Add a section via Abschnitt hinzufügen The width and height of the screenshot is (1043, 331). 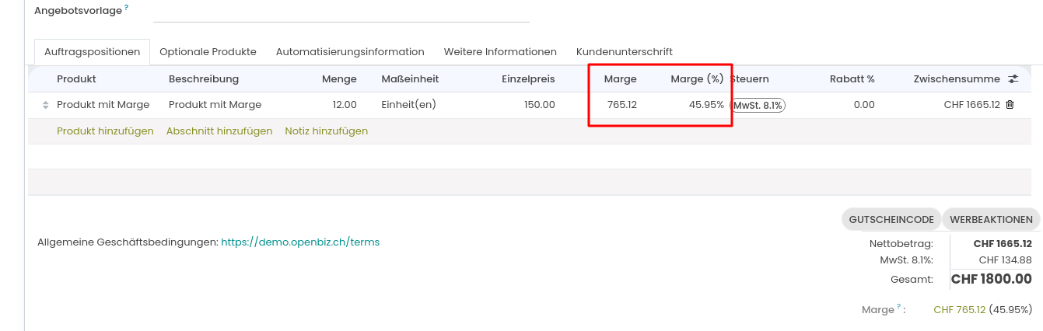click(219, 131)
